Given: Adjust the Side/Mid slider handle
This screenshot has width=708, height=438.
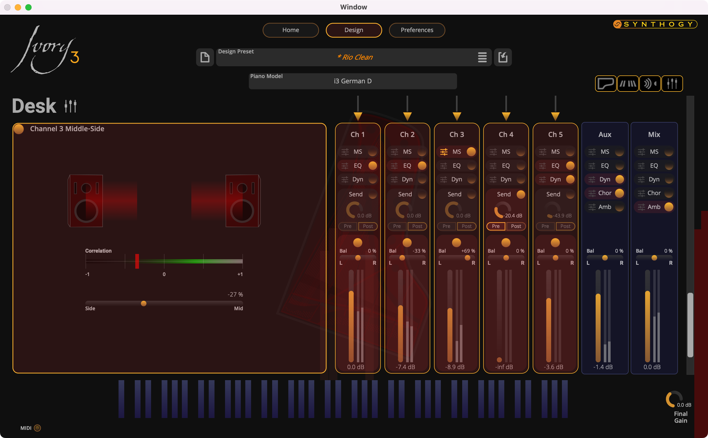Looking at the screenshot, I should tap(143, 304).
